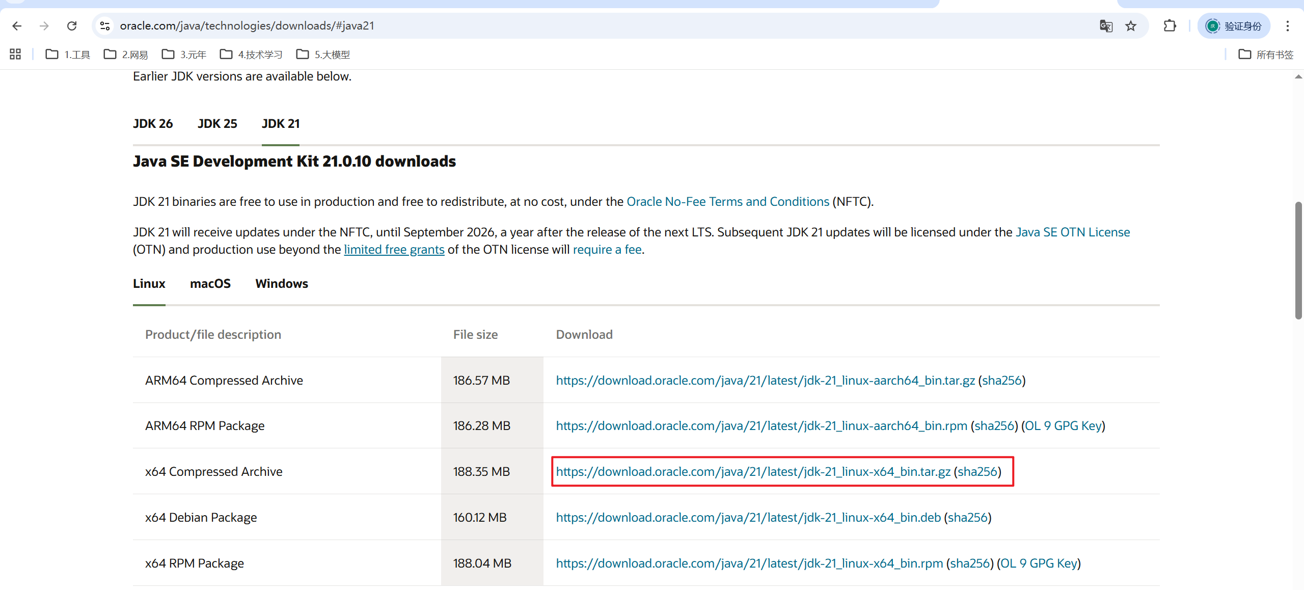
Task: Open the 1.工具 bookmark folder
Action: click(68, 54)
